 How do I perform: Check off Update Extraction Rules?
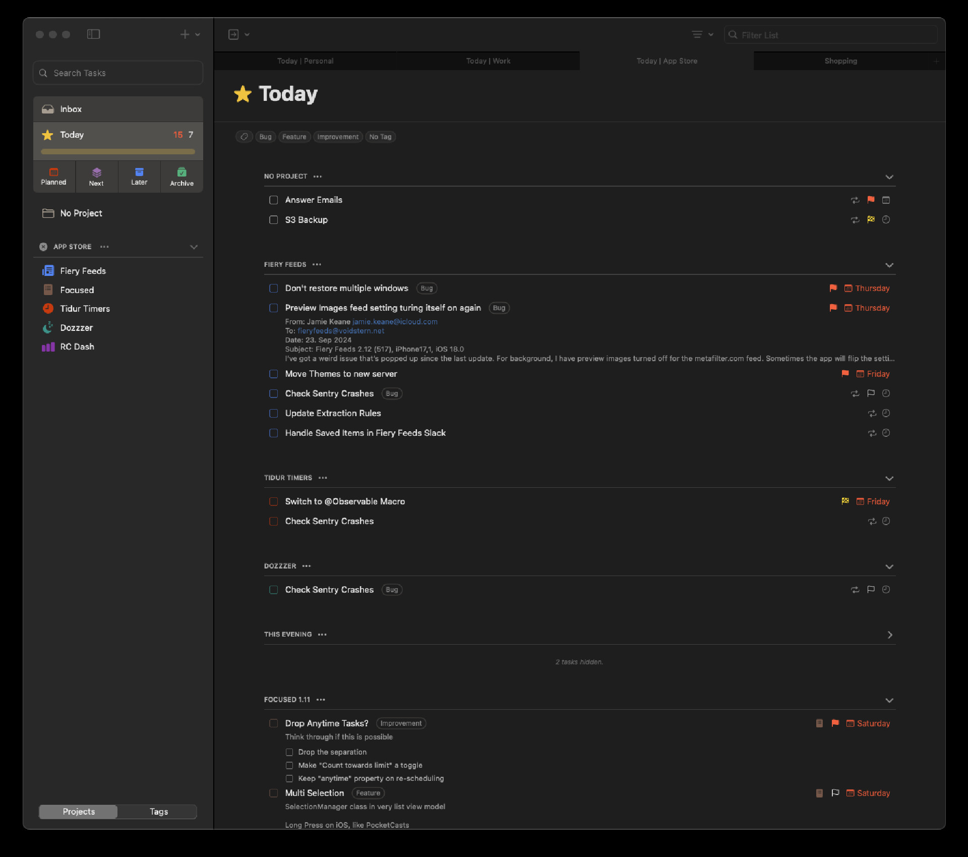coord(273,413)
